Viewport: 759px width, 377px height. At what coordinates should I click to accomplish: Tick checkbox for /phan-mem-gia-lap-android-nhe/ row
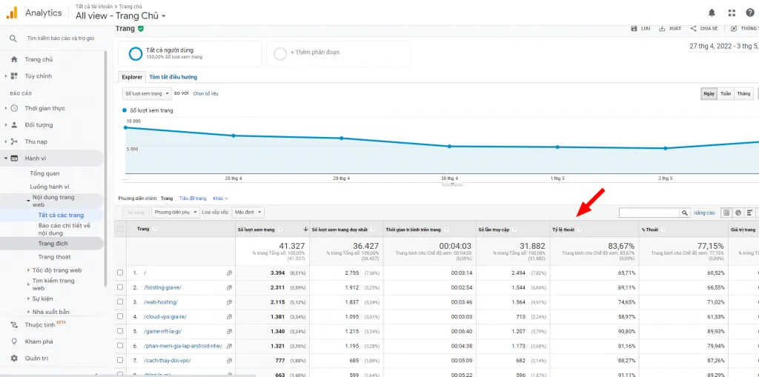coord(120,346)
